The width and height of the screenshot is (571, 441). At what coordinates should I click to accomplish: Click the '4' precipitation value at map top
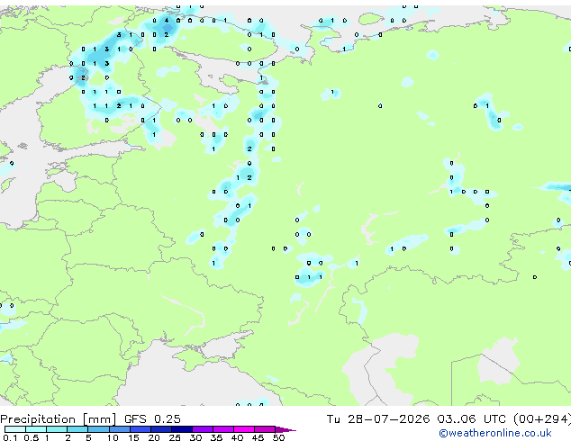point(167,21)
